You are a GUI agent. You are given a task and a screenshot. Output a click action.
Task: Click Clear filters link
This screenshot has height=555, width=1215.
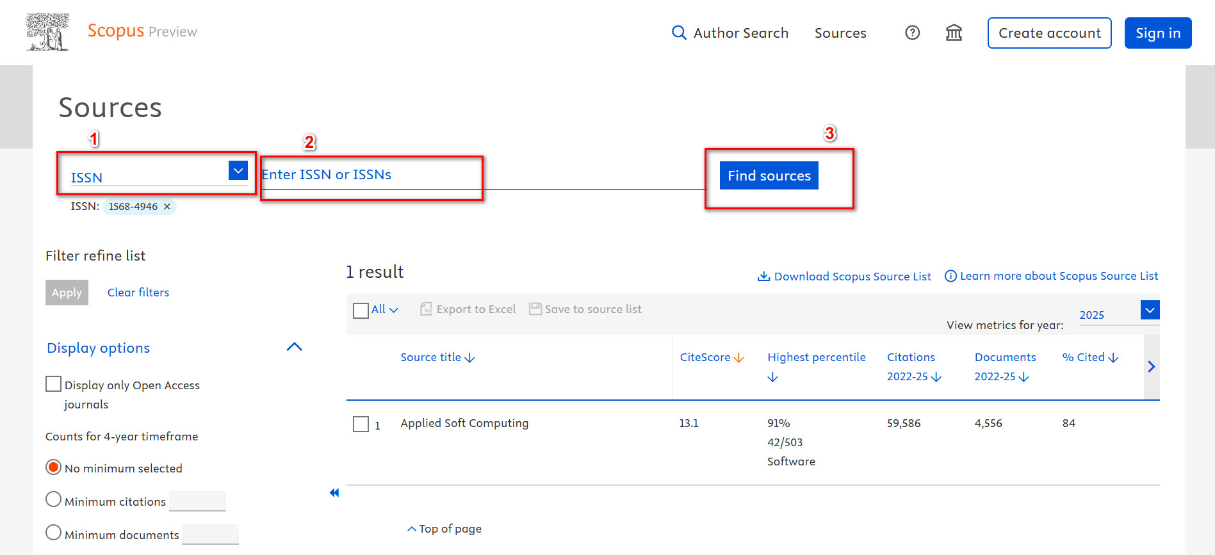coord(138,293)
